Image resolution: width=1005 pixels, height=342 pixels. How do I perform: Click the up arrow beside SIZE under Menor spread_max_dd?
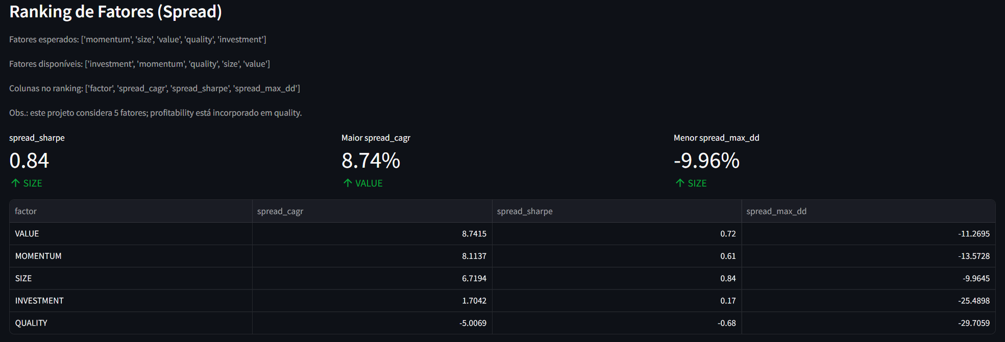(x=680, y=183)
